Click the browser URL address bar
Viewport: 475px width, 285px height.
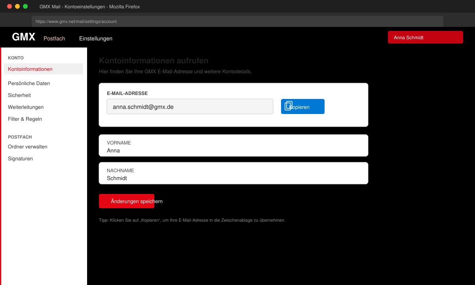(x=237, y=21)
